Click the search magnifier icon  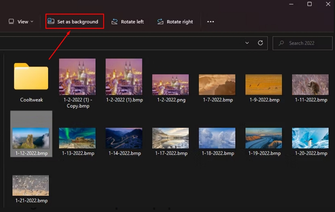point(281,43)
